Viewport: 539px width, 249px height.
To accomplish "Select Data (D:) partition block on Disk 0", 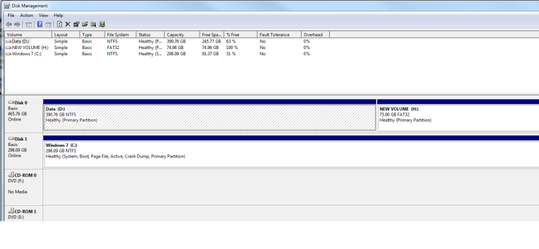I will tap(210, 115).
